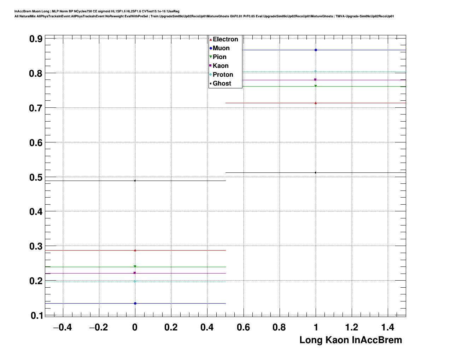The image size is (451, 352).
Task: Click the subtitle line starting All NaturalMix
Action: click(x=204, y=16)
